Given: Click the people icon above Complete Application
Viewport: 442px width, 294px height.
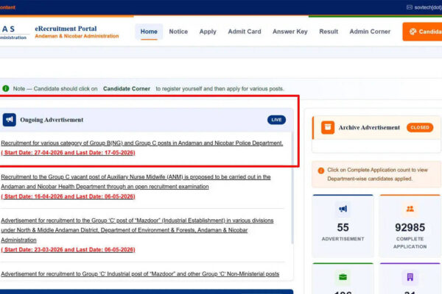Looking at the screenshot, I should [409, 209].
